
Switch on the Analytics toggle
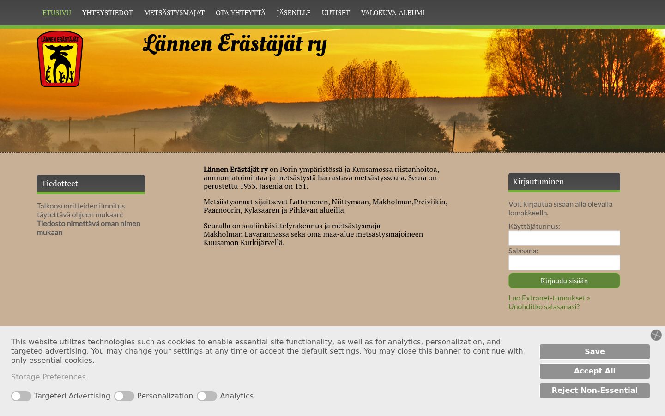click(207, 396)
